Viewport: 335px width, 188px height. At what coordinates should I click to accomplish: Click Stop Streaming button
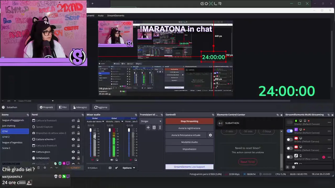pos(189,121)
